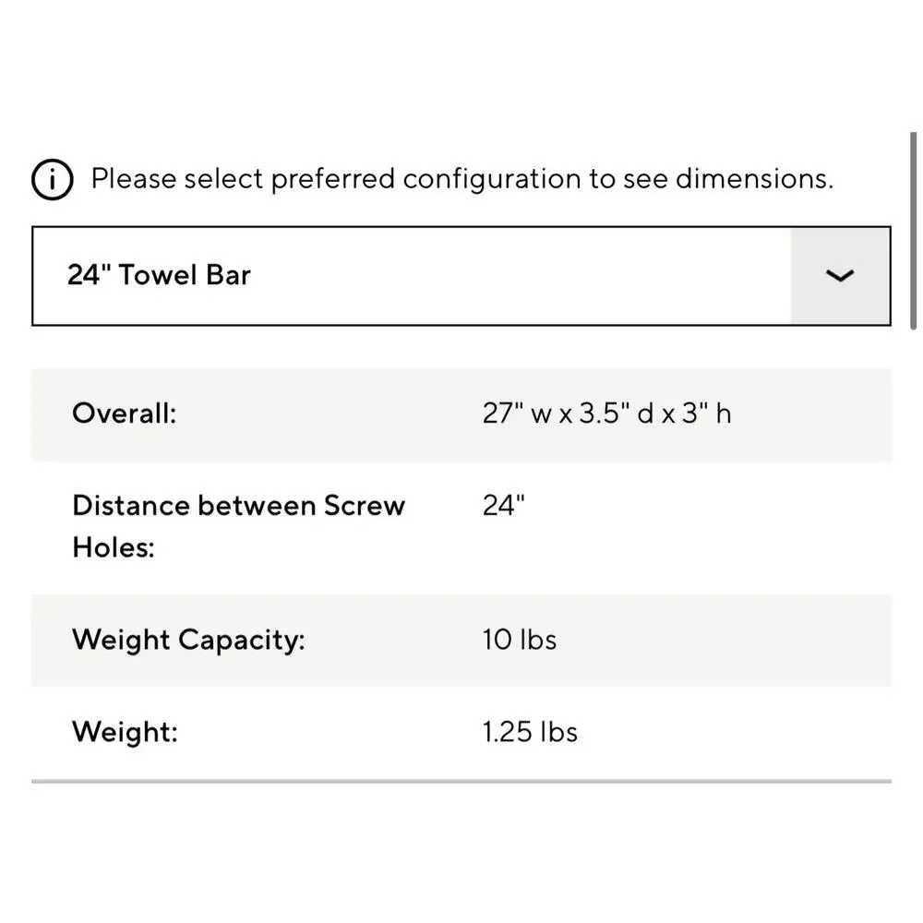The height and width of the screenshot is (923, 923).
Task: Click the Overall dimensions label
Action: (x=125, y=414)
